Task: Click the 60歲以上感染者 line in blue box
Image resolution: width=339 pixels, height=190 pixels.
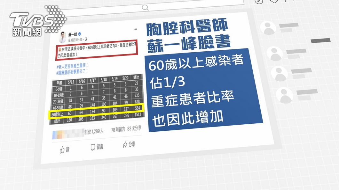Action: click(196, 62)
